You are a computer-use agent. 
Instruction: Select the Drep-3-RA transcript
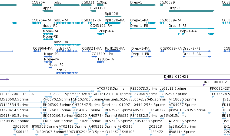pyautogui.click(x=196, y=34)
